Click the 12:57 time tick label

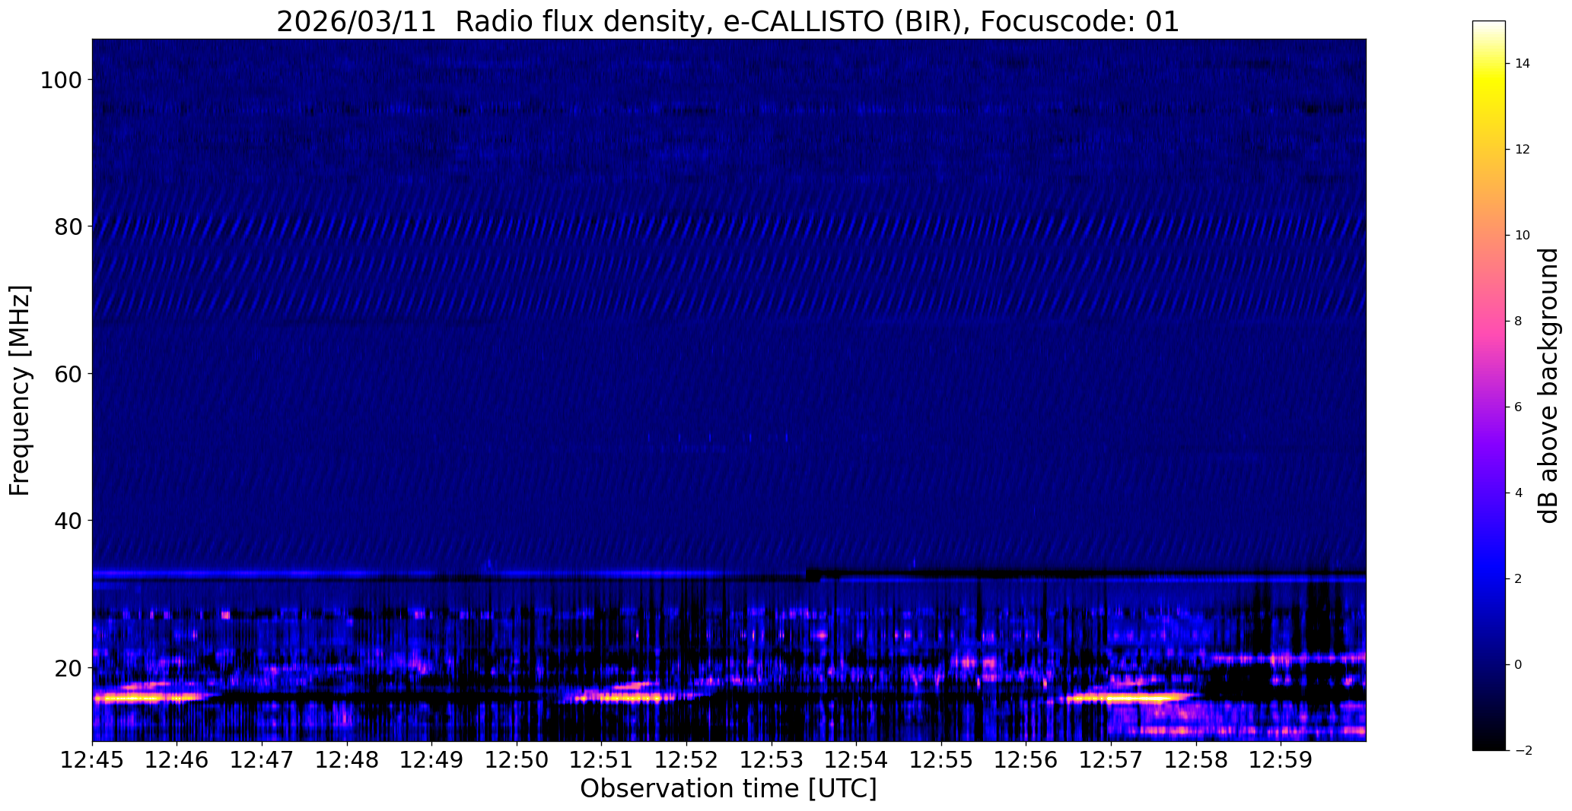[1111, 759]
